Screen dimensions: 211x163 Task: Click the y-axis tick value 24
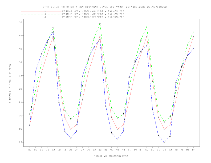21,102
